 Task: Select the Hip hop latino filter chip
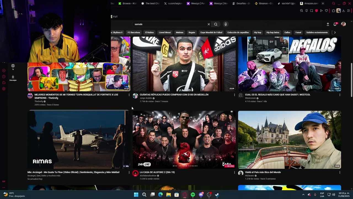coord(273,33)
